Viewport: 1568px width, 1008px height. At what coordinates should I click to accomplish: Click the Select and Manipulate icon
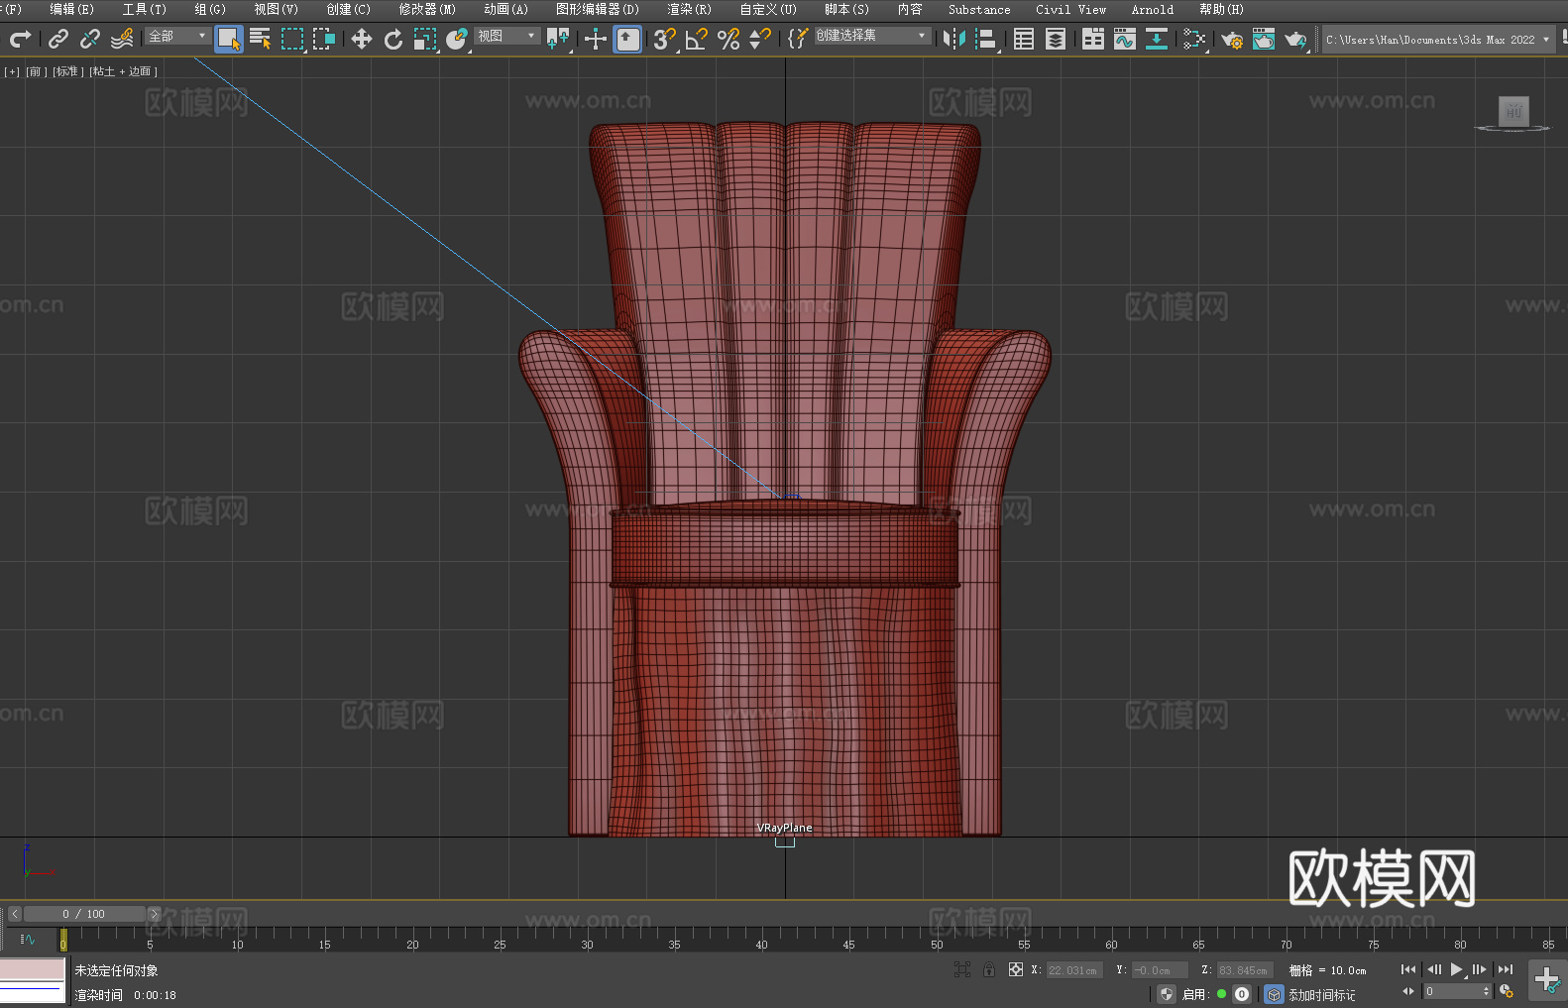coord(596,39)
